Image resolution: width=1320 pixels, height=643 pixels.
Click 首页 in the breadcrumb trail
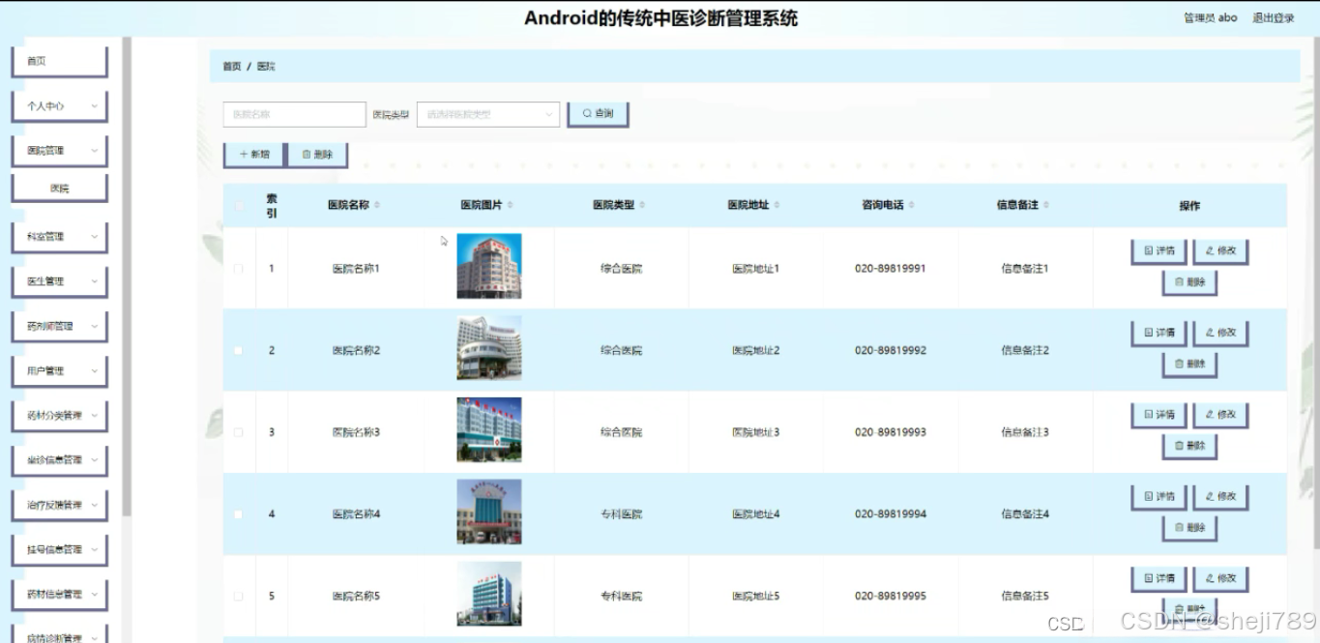coord(231,66)
